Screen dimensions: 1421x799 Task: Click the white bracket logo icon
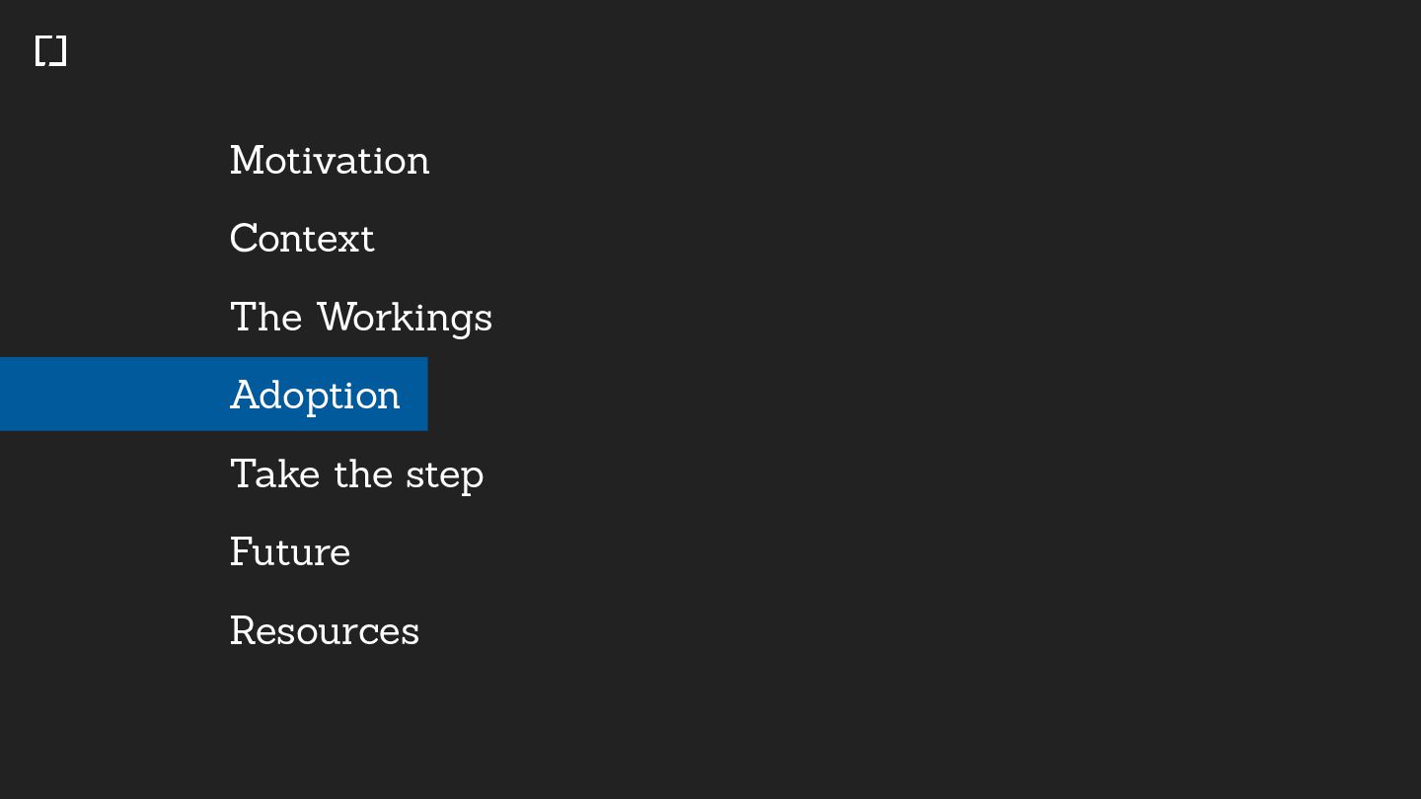pyautogui.click(x=50, y=50)
